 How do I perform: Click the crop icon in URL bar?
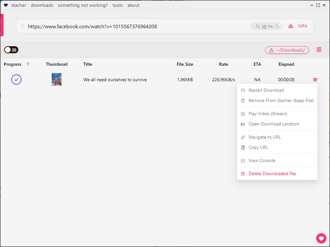pos(257,26)
